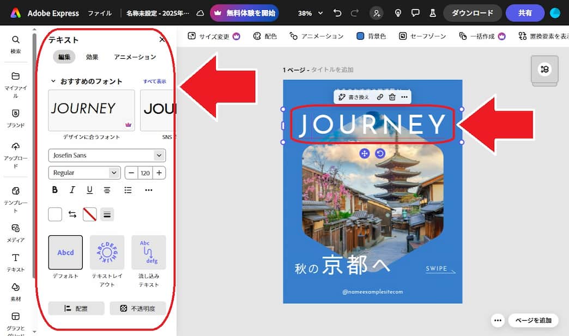569x336 pixels.
Task: Open the ファイル menu
Action: click(100, 12)
